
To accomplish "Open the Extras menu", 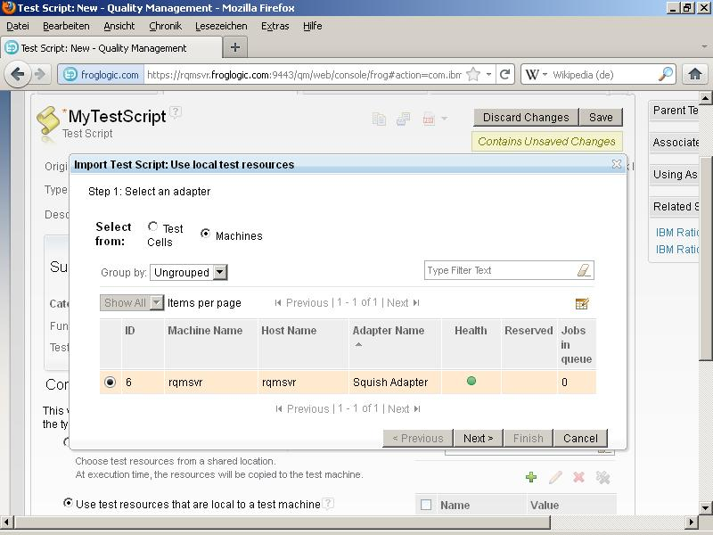I will [275, 26].
